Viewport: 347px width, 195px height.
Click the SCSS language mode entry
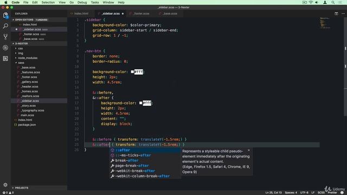(x=321, y=193)
